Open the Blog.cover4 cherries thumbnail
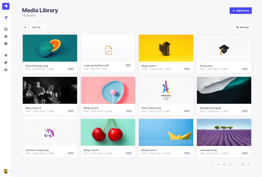 pyautogui.click(x=108, y=132)
